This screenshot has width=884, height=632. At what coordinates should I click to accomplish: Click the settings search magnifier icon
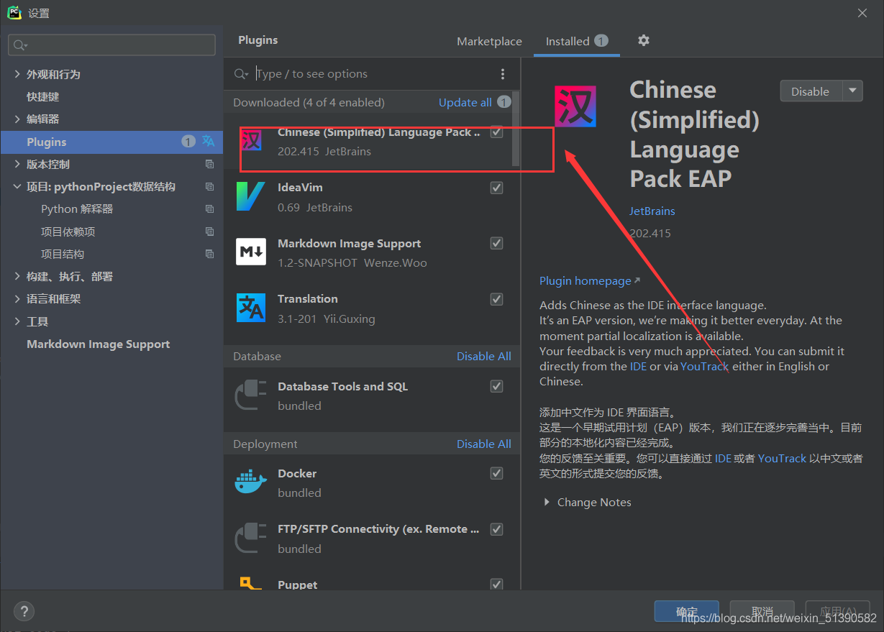point(20,45)
